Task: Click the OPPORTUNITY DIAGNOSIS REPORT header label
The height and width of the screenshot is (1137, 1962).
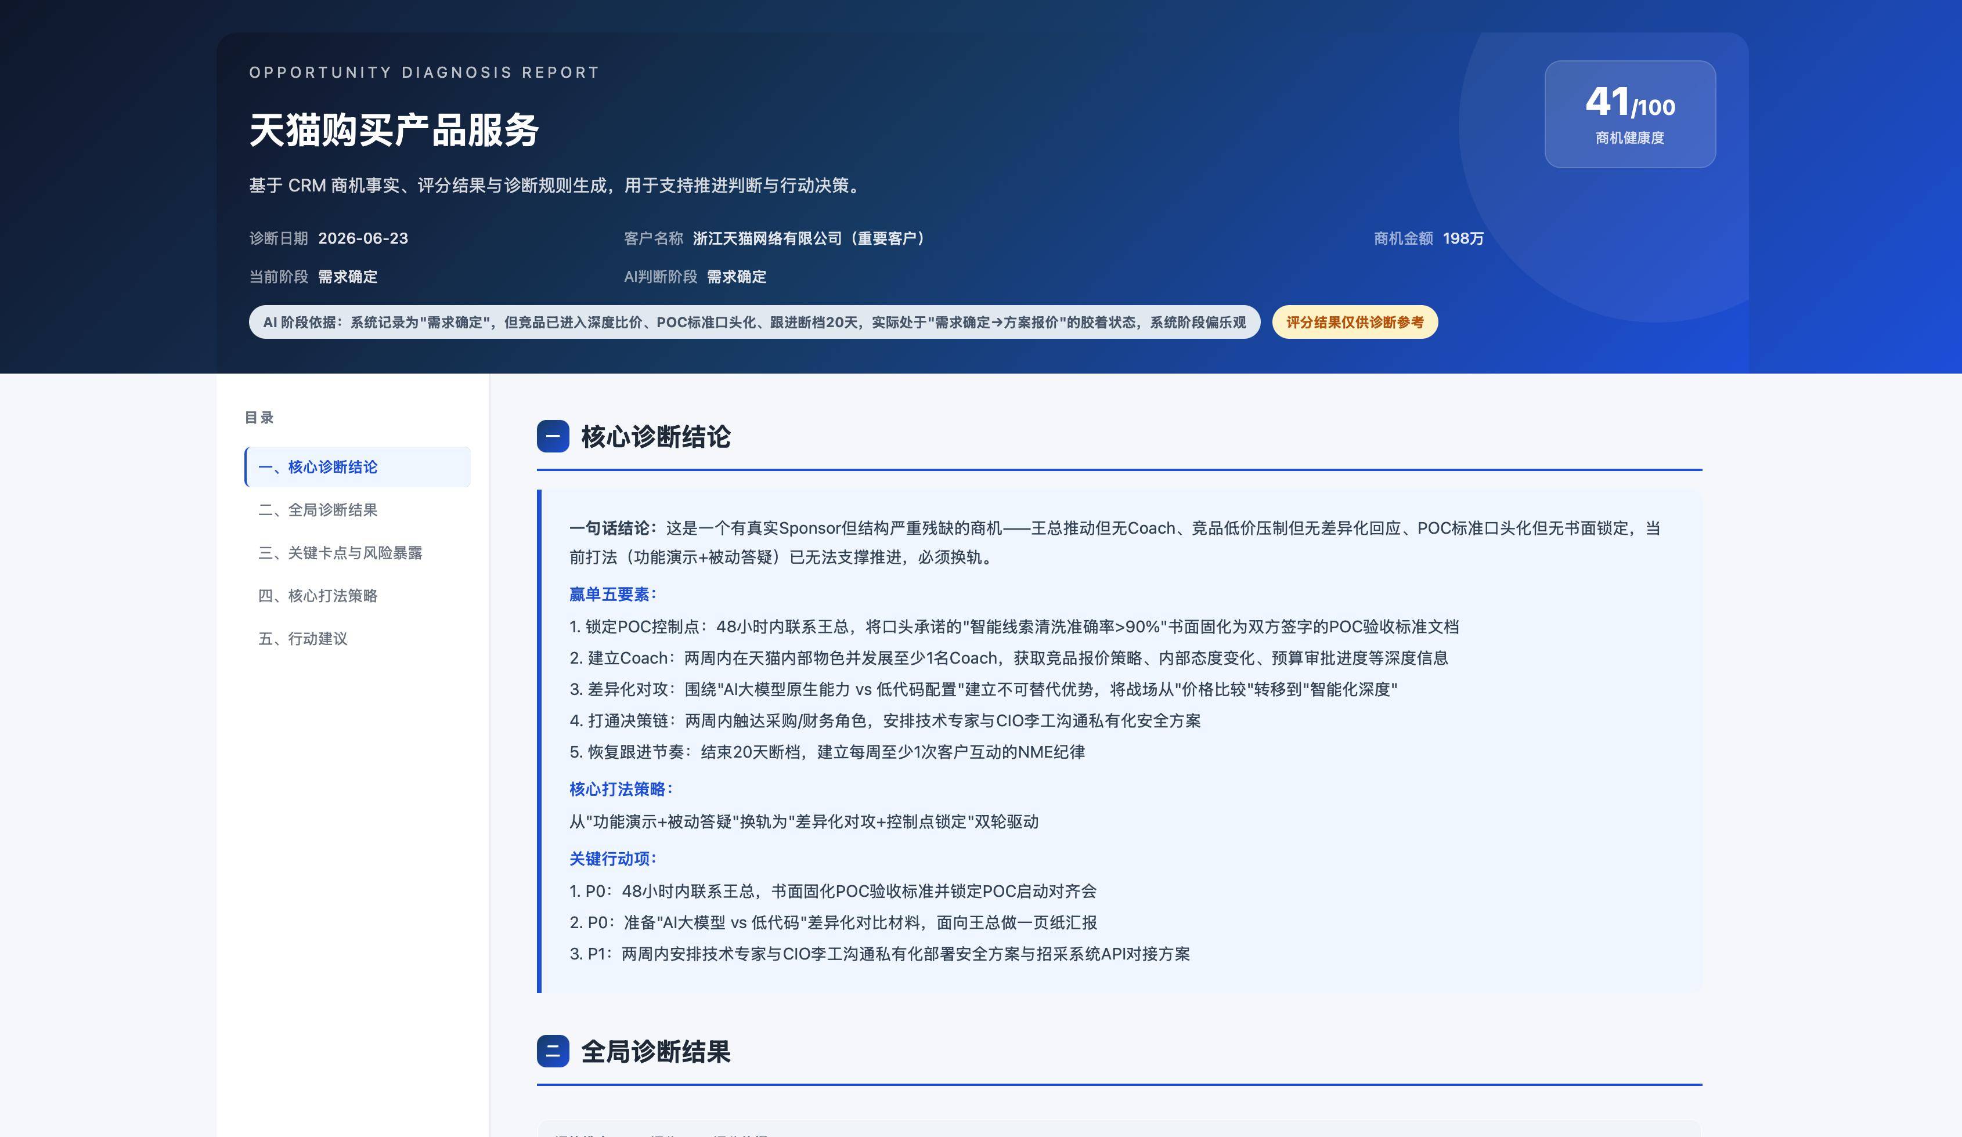Action: pyautogui.click(x=424, y=73)
